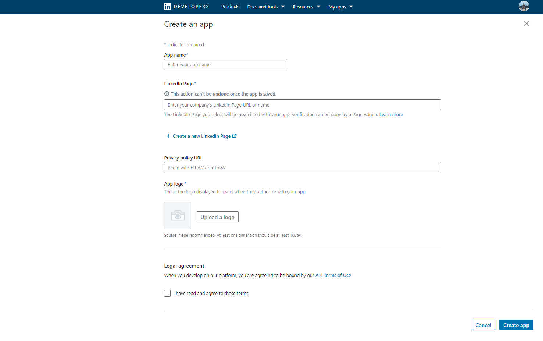Click the 'indicates required' note
The width and height of the screenshot is (543, 341).
tap(184, 45)
